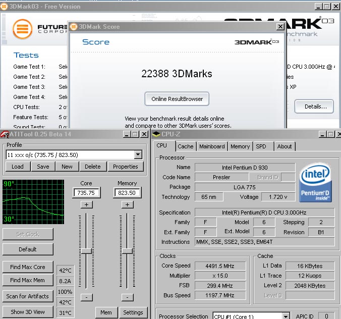
Task: Maximize the 3DMark03 main window
Action: click(327, 7)
